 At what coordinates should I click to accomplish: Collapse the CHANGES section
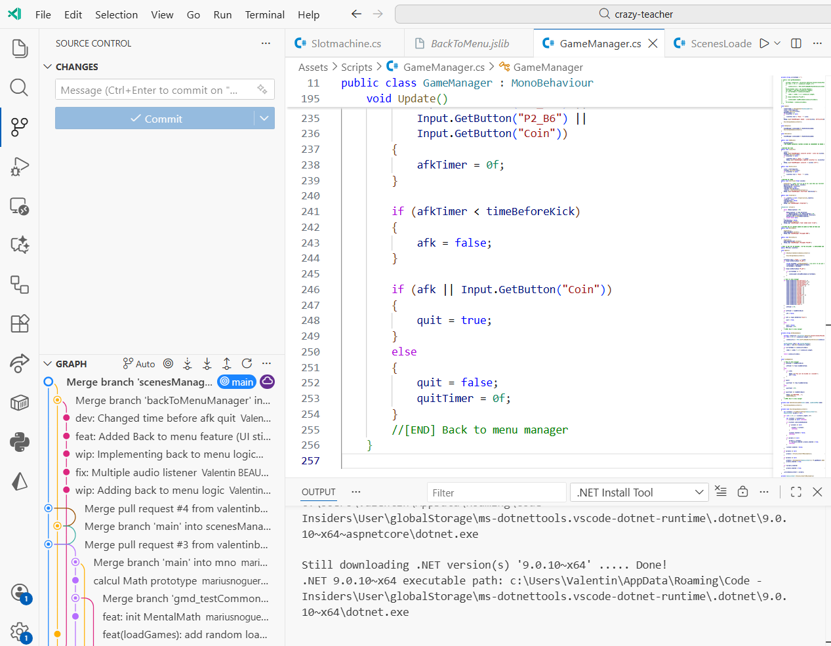point(47,67)
